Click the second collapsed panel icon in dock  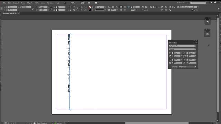click(x=208, y=34)
